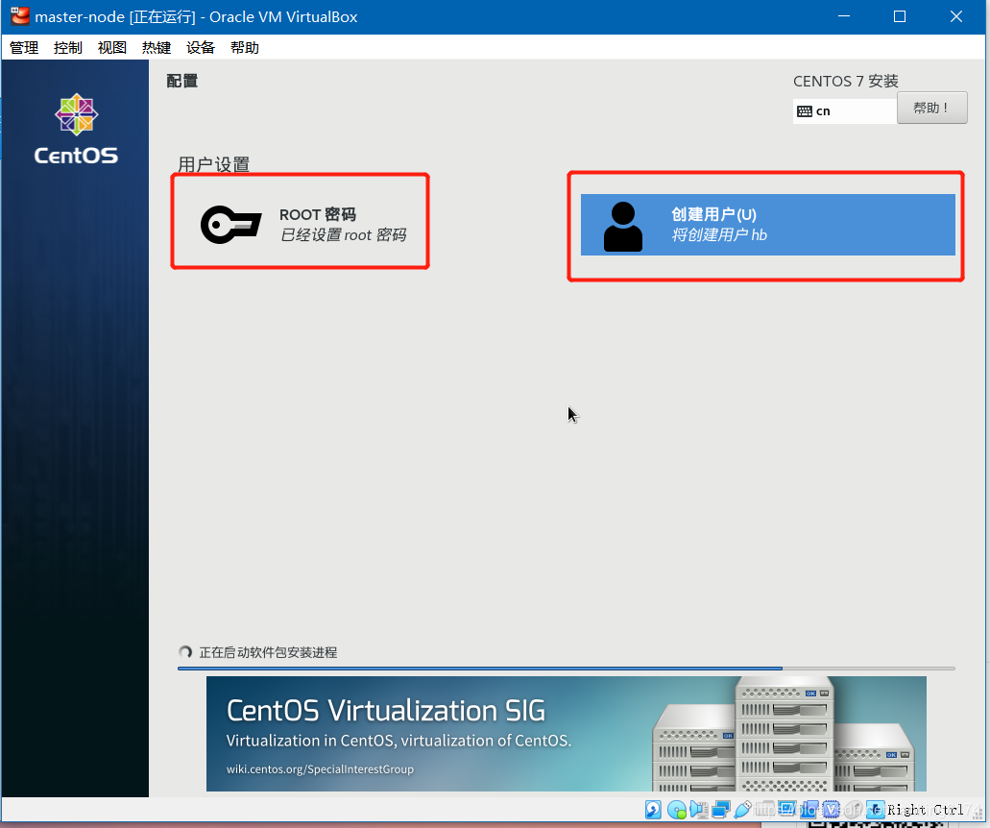Click the 将创建用户 hb status text

tap(719, 235)
